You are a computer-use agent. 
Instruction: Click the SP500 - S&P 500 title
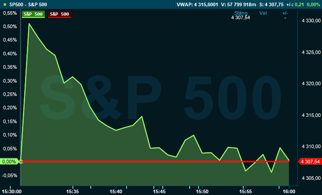[28, 4]
